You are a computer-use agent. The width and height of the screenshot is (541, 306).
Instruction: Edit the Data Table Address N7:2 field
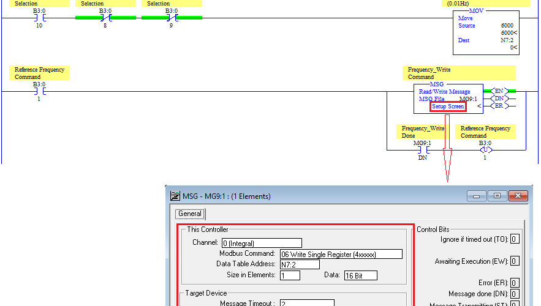pyautogui.click(x=300, y=264)
